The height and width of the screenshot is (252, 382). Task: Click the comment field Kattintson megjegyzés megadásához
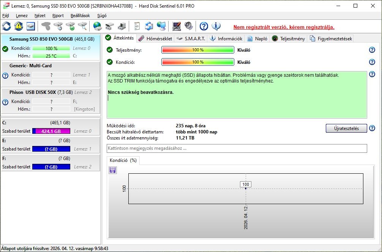coord(237,148)
